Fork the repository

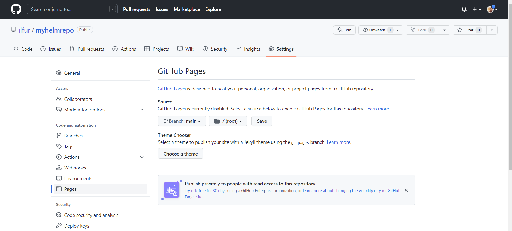point(422,30)
